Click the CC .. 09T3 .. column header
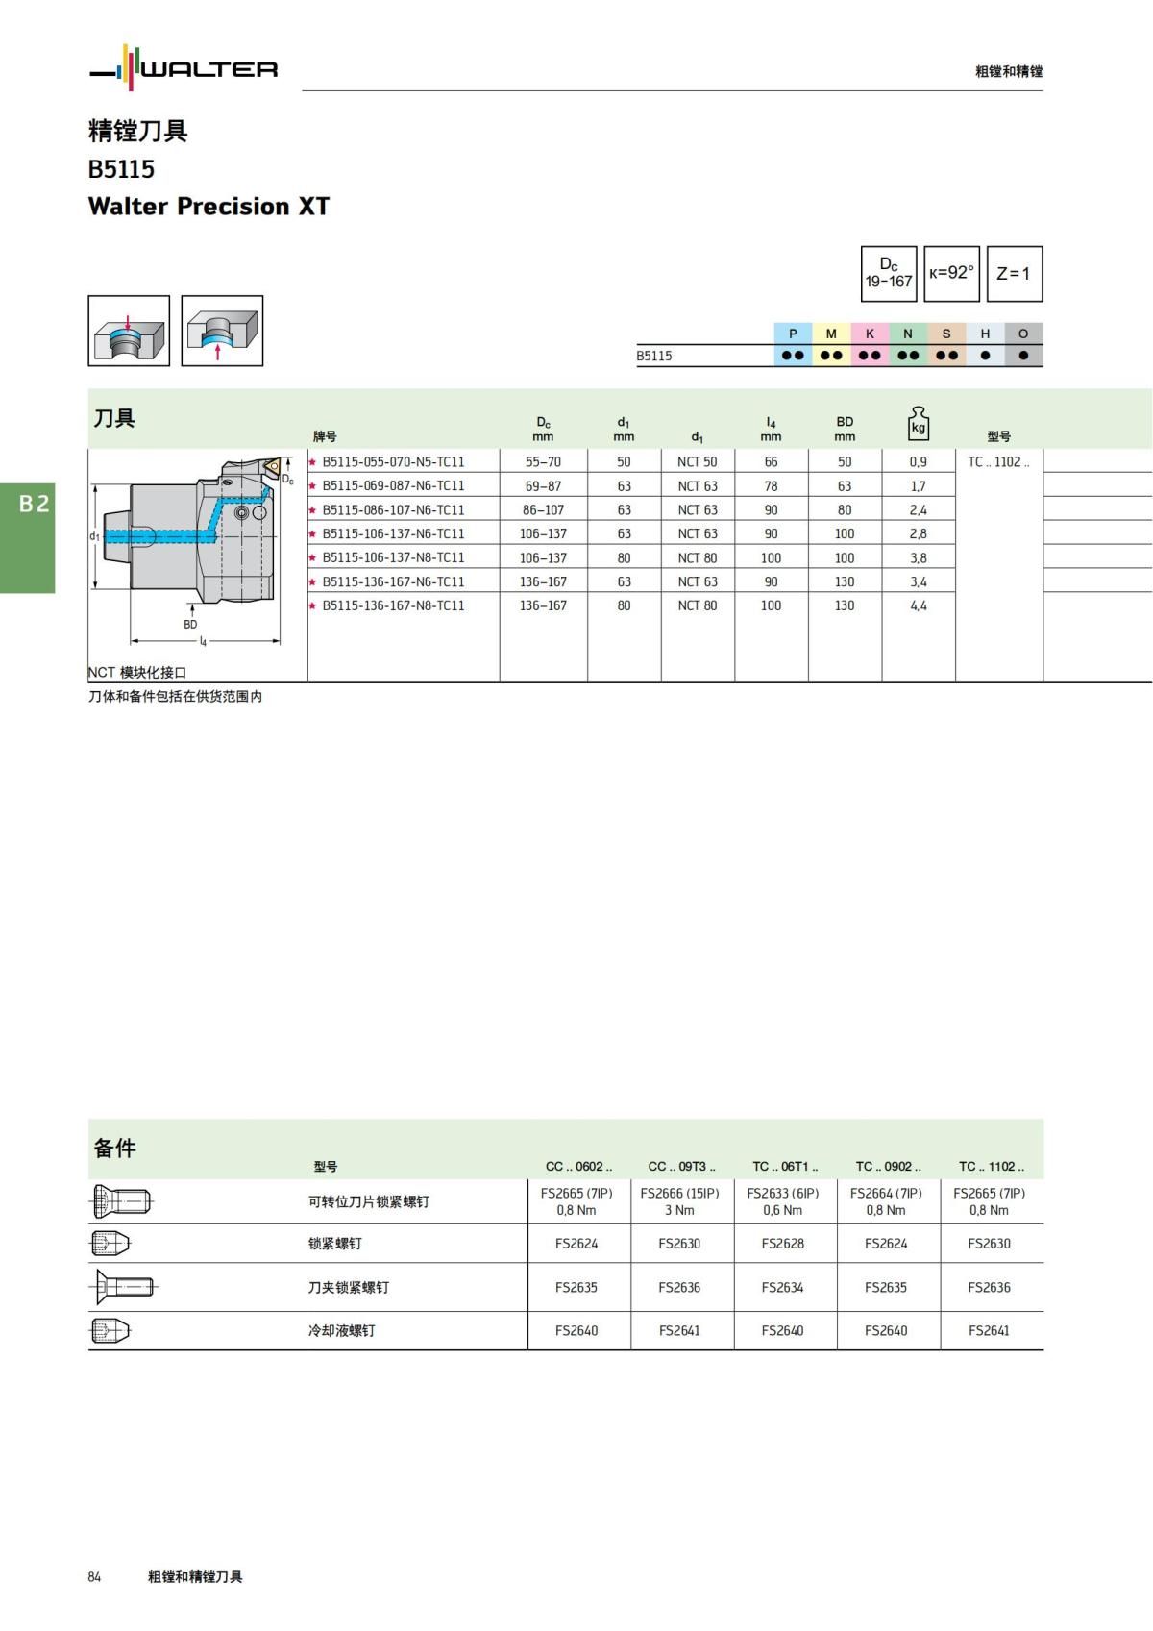The height and width of the screenshot is (1631, 1153). click(x=681, y=1166)
